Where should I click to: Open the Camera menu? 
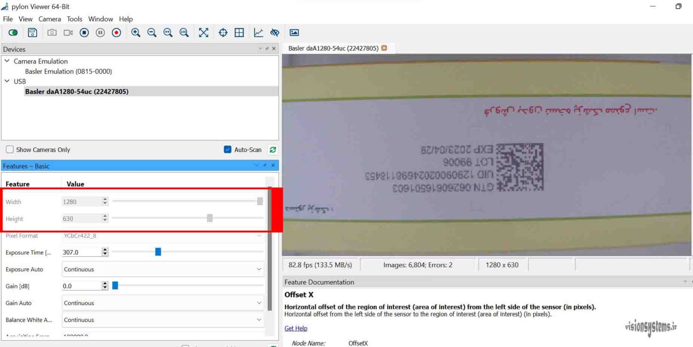49,19
